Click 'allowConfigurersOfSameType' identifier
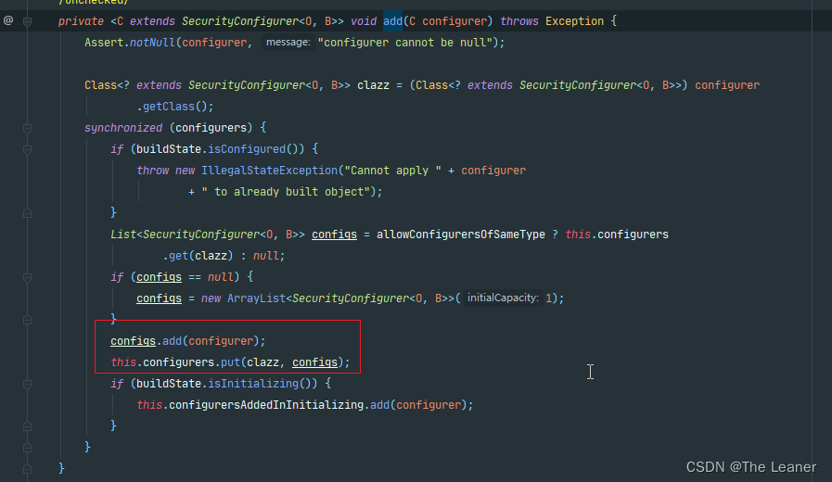This screenshot has width=832, height=482. 461,235
